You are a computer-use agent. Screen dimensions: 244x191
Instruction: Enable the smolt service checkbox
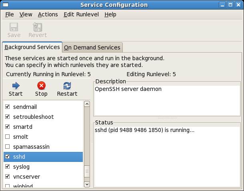point(7,137)
